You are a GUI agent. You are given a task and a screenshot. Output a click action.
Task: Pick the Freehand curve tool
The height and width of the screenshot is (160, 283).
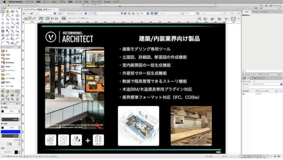17,23
